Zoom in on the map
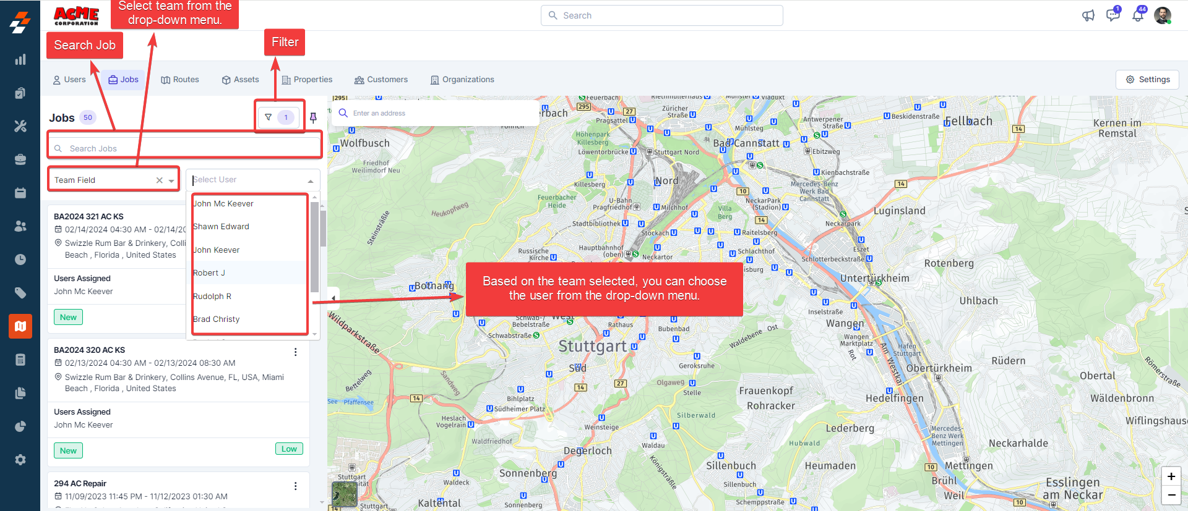1188x511 pixels. point(1171,476)
